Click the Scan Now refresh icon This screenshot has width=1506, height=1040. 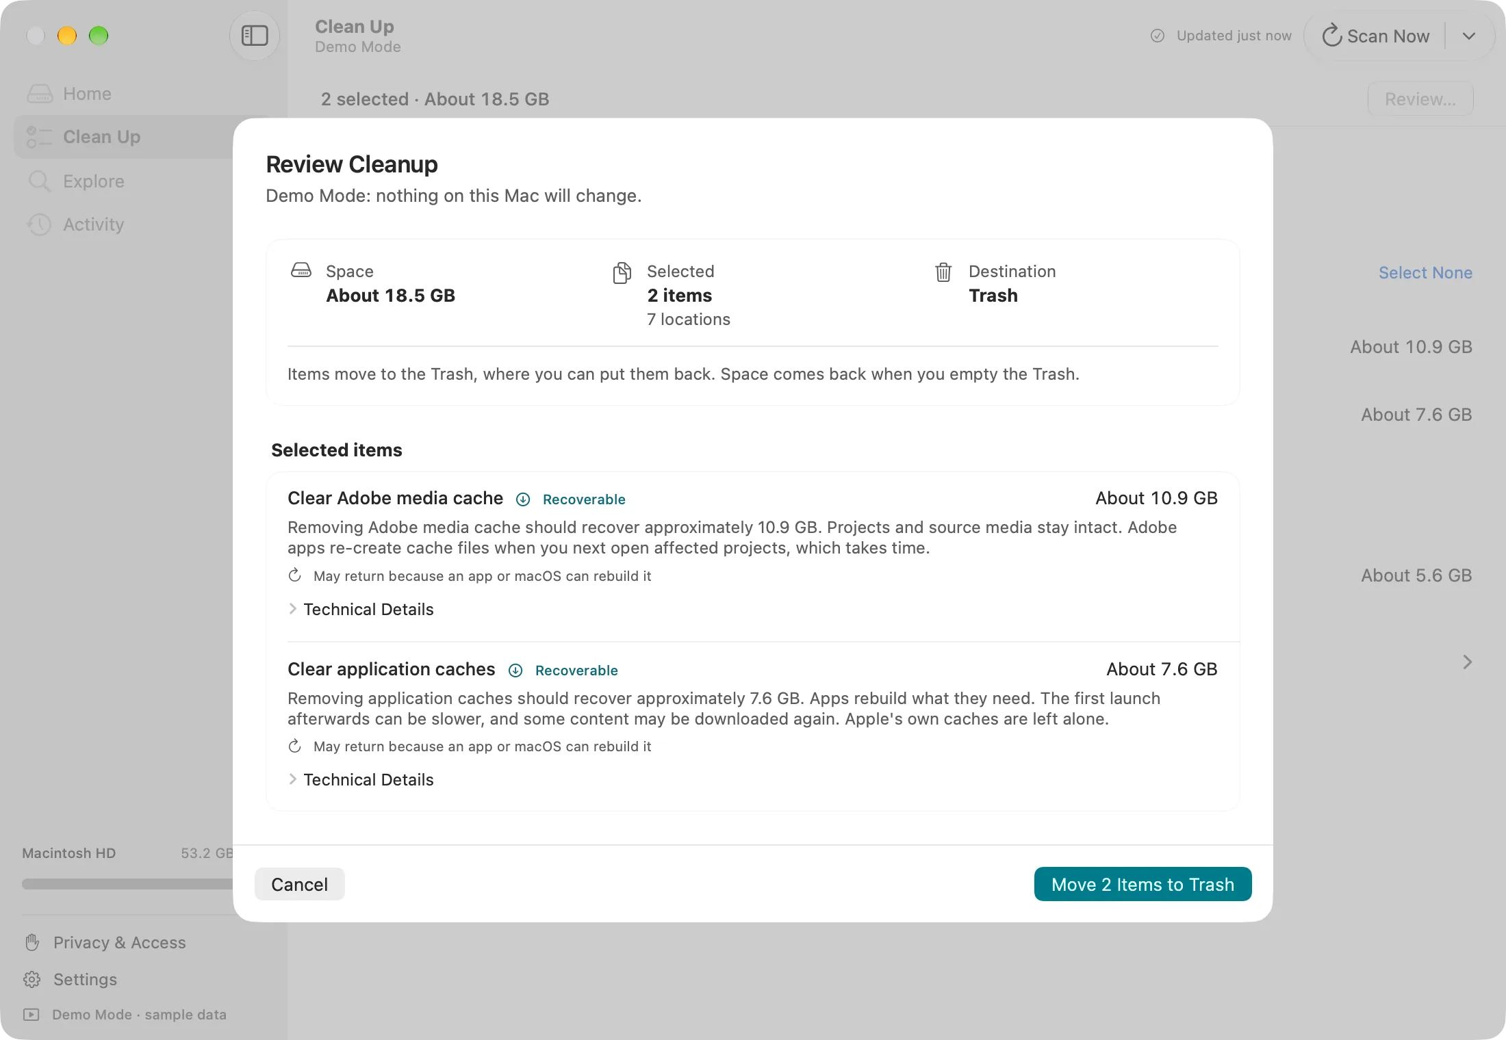point(1331,36)
